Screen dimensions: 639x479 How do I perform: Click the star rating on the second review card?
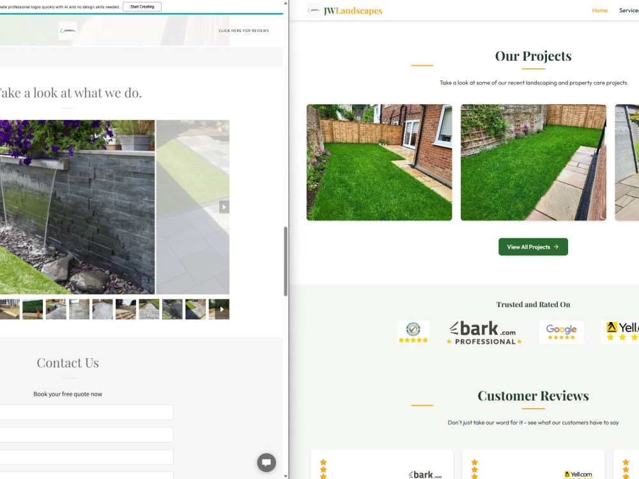point(474,468)
